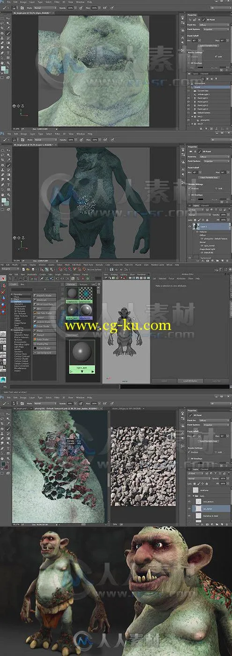Select Volumetric category in Hypershade create tree
Screen dimensions: 232x656
click(x=20, y=304)
